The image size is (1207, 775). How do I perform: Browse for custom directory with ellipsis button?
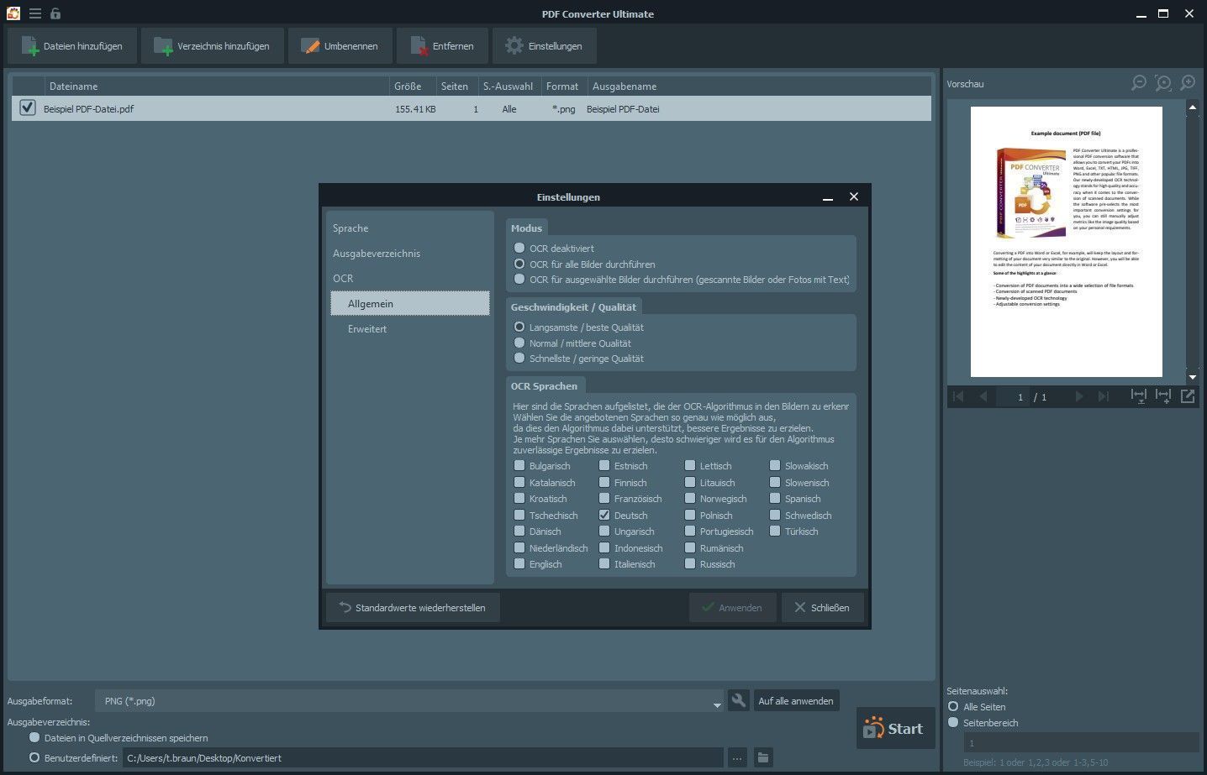pyautogui.click(x=737, y=757)
